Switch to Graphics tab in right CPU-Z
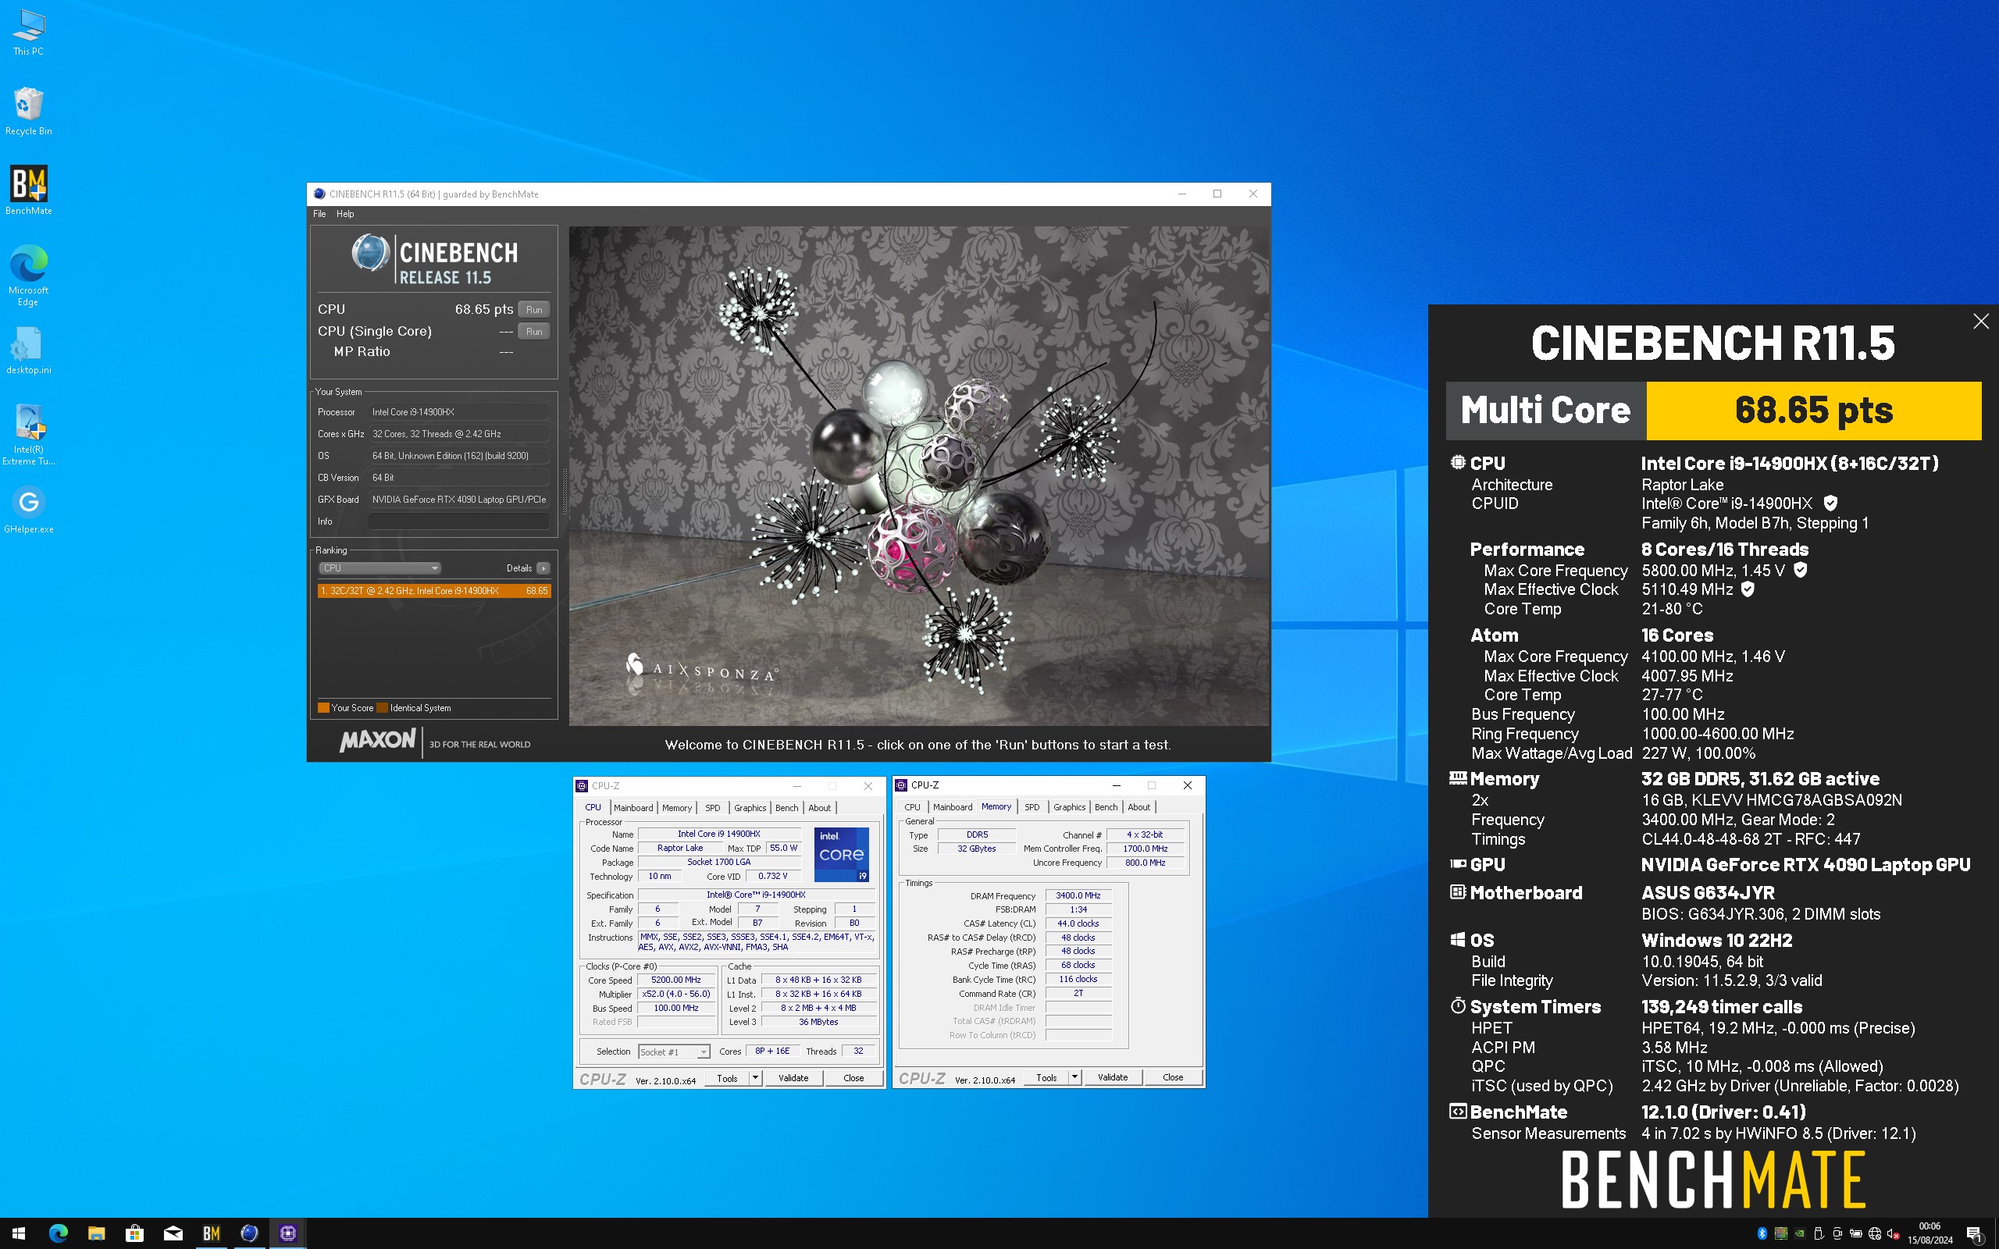The image size is (1999, 1249). 1069,807
